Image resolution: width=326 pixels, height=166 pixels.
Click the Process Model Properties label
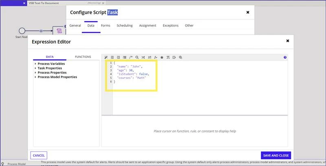point(57,77)
